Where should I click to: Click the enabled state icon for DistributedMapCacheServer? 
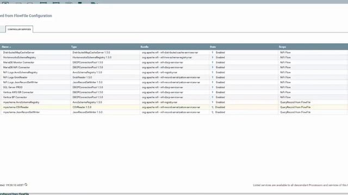(213, 53)
